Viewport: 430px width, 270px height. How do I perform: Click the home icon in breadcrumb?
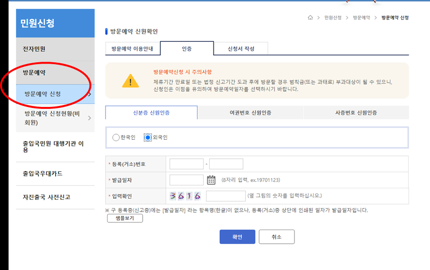[x=310, y=18]
